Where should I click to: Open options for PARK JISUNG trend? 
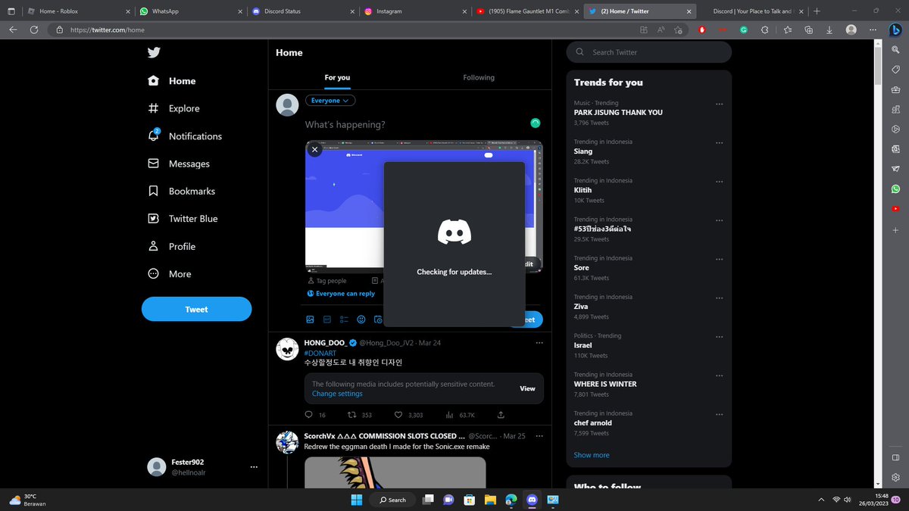pyautogui.click(x=719, y=104)
